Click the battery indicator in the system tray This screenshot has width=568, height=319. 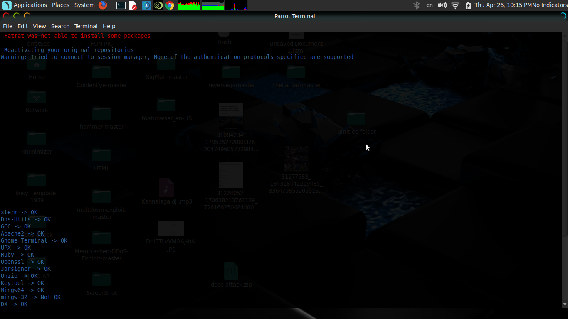[468, 5]
